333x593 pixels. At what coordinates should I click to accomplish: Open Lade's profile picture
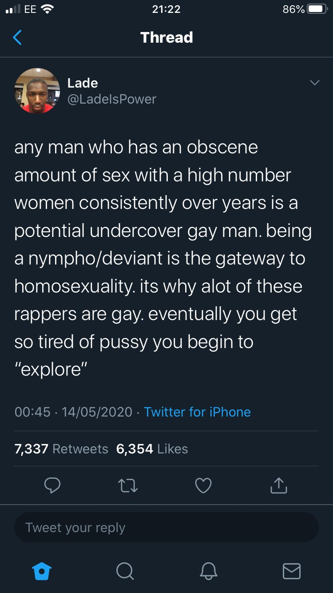coord(37,91)
